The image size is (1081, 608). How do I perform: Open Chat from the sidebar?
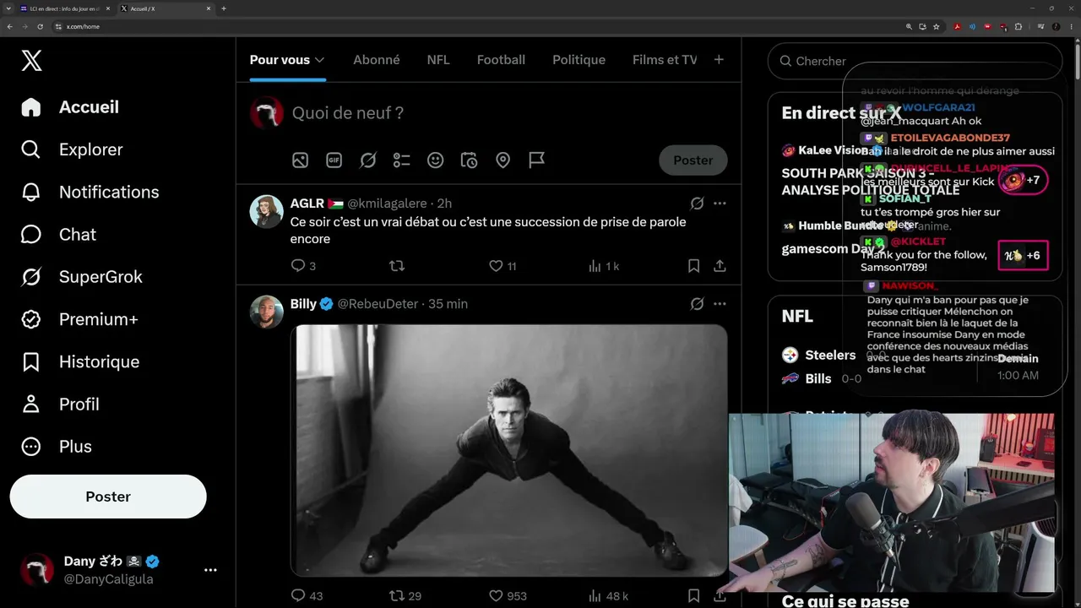[58, 234]
